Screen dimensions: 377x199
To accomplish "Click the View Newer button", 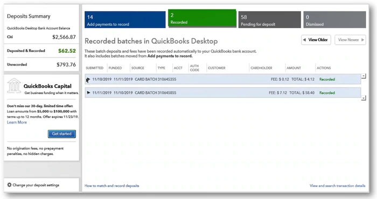I will (x=350, y=40).
